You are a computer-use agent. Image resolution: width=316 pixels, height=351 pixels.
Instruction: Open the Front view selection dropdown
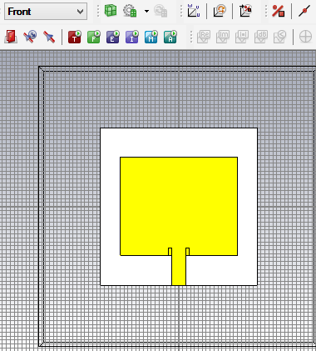pyautogui.click(x=46, y=12)
